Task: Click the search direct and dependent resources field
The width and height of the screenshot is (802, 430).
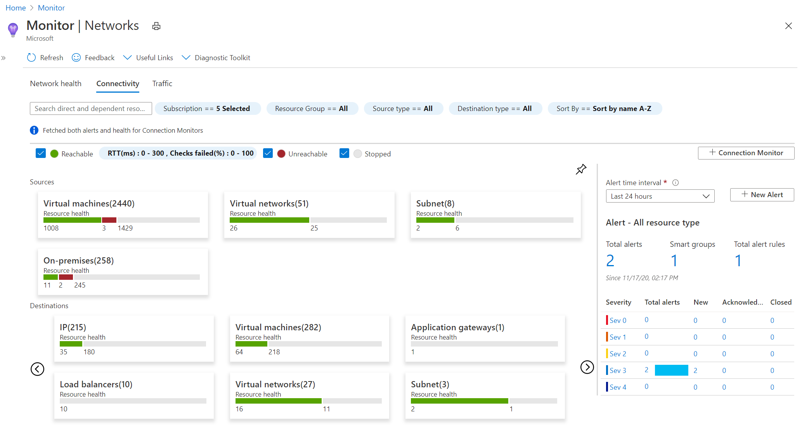Action: [90, 108]
